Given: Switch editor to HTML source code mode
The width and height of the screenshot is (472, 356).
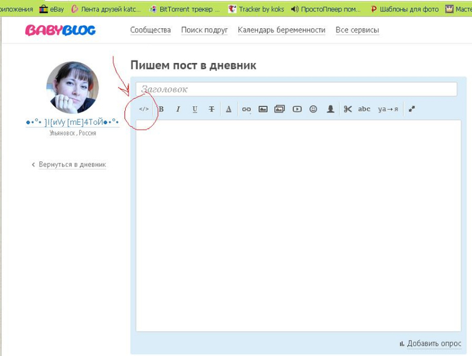Looking at the screenshot, I should point(144,109).
